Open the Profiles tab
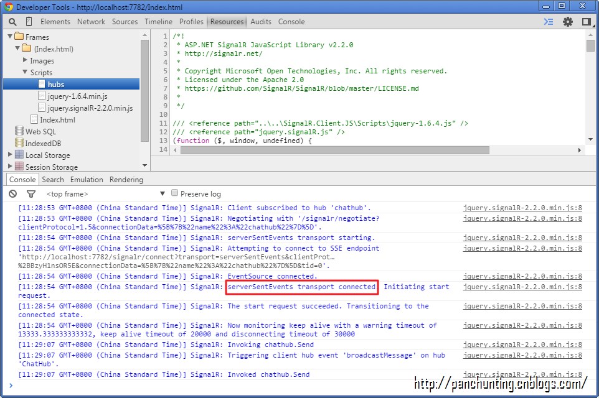This screenshot has height=398, width=599. 191,22
